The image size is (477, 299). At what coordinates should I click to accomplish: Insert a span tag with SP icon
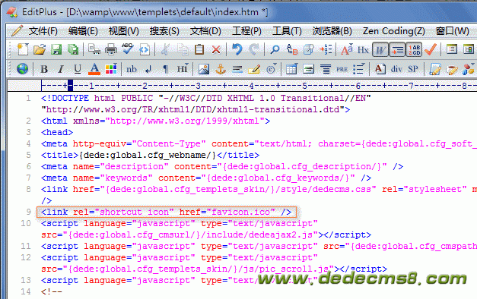point(413,69)
